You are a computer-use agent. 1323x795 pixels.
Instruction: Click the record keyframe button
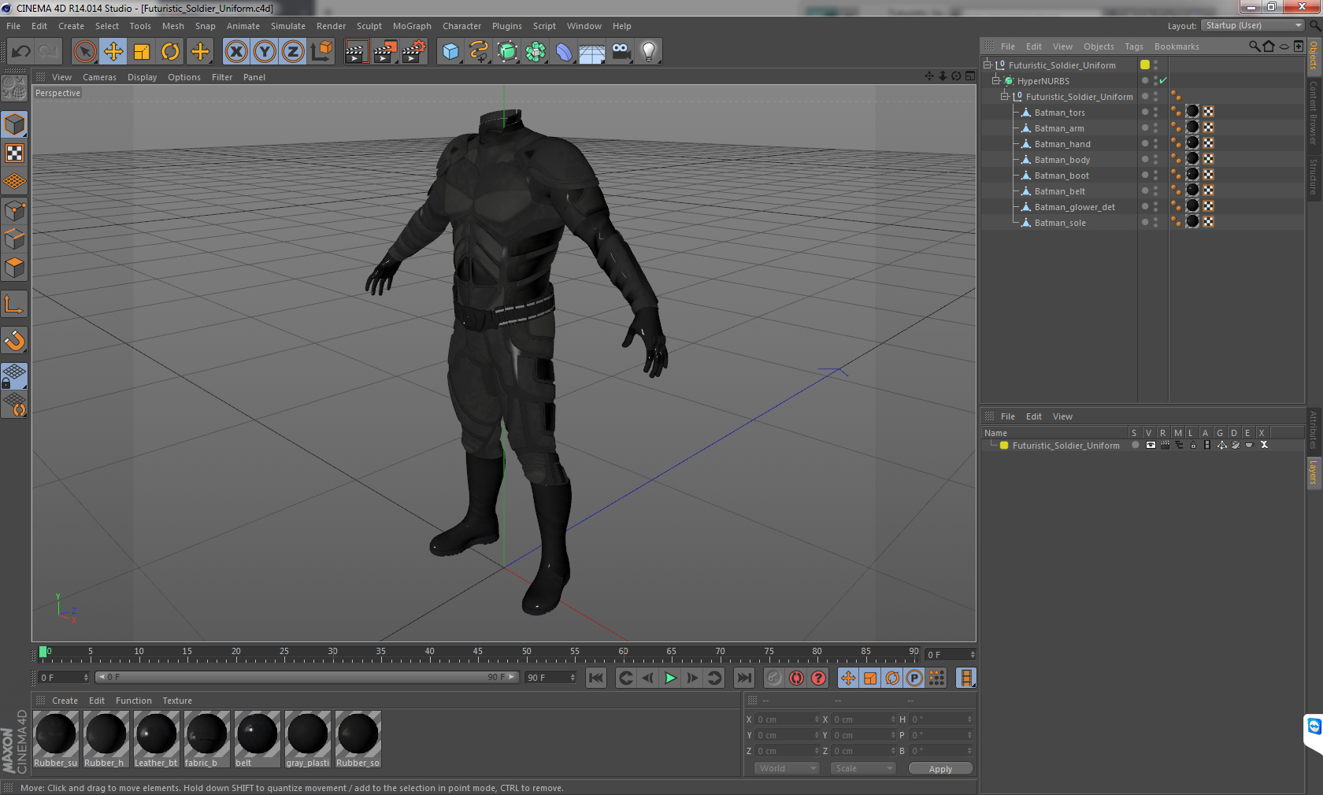tap(774, 678)
